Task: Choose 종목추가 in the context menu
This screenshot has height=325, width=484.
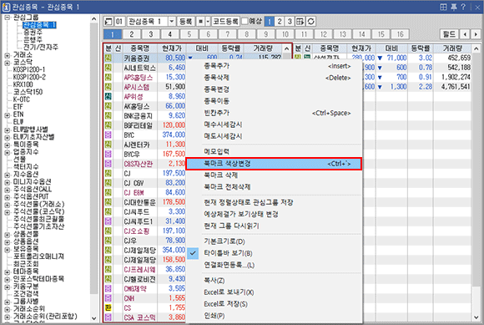Action: (x=274, y=66)
